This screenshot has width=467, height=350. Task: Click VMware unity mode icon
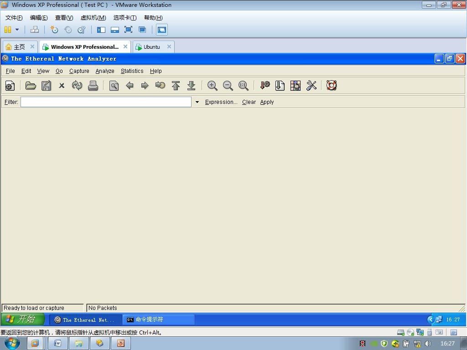(142, 30)
